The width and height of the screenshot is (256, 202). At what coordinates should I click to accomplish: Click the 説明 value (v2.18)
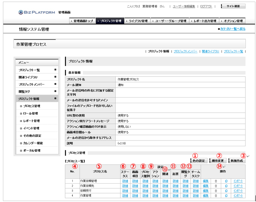point(122,143)
